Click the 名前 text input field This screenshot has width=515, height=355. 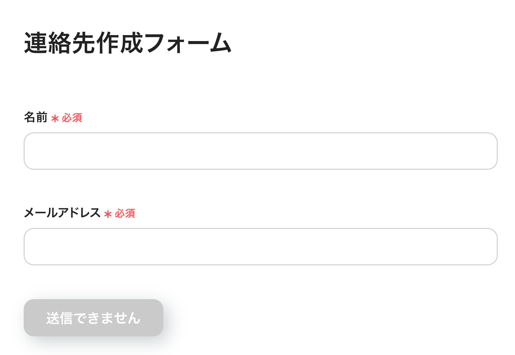coord(260,151)
